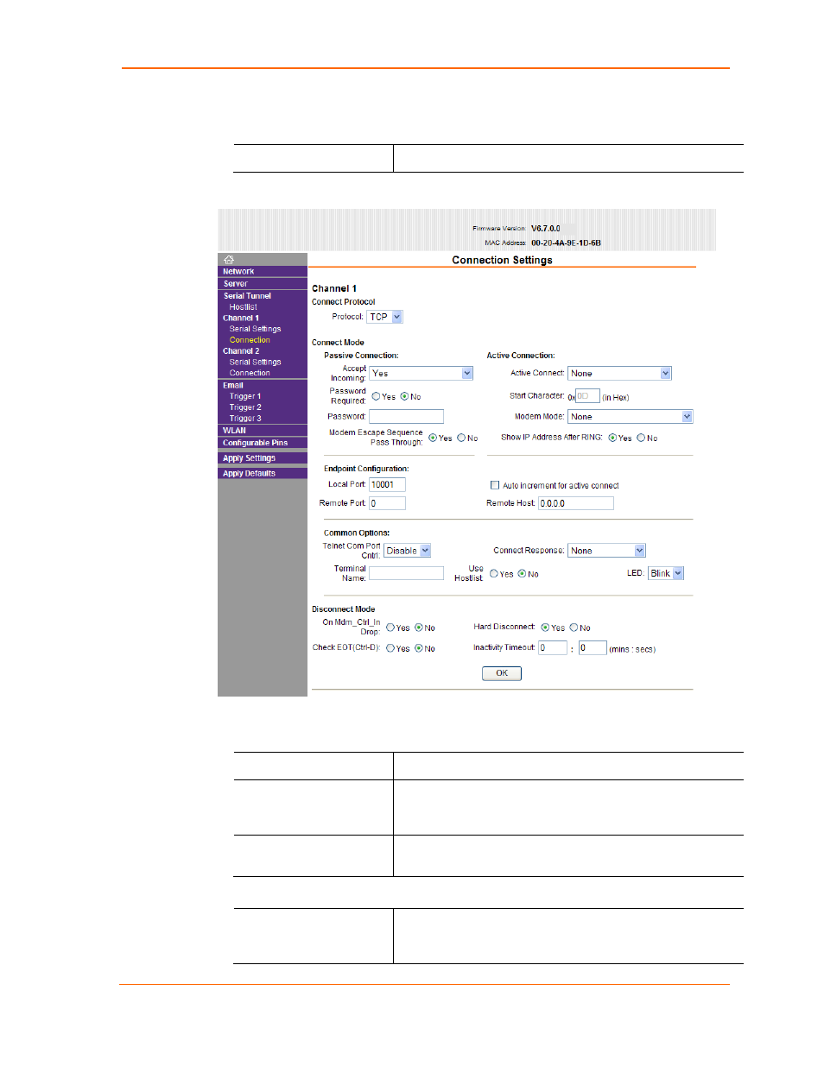Click the Channel 2 sidebar heading

[x=241, y=351]
